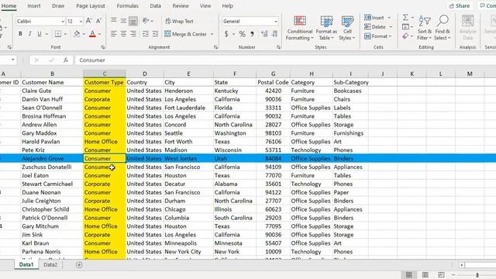This screenshot has width=496, height=279.
Task: Switch to Page Layout view in status bar
Action: 425,274
